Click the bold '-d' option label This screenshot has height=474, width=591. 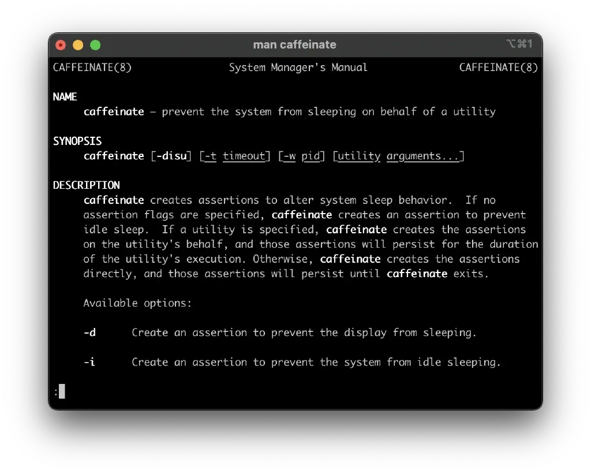tap(89, 333)
